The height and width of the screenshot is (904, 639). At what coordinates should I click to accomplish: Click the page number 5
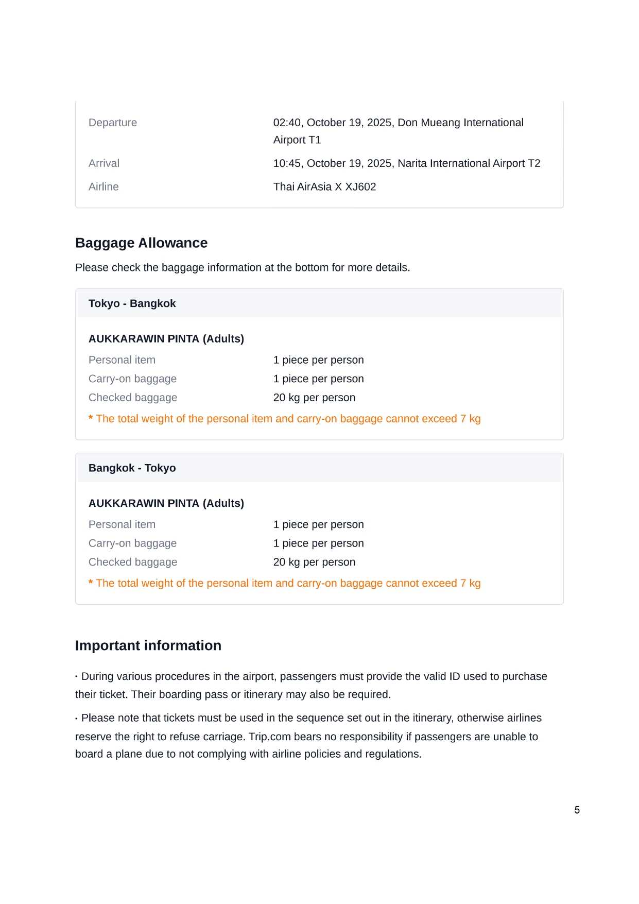(x=577, y=810)
